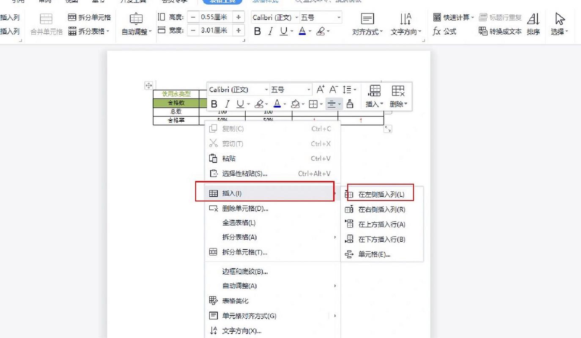Open AutoFit (自动调整(A)) submenu in context menu
Viewport: 581px width, 338px height.
272,286
